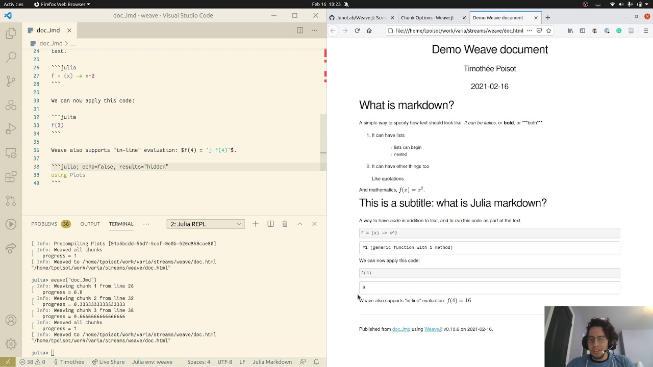Start Live Share from status bar
Screen dimensions: 653x367
point(108,362)
